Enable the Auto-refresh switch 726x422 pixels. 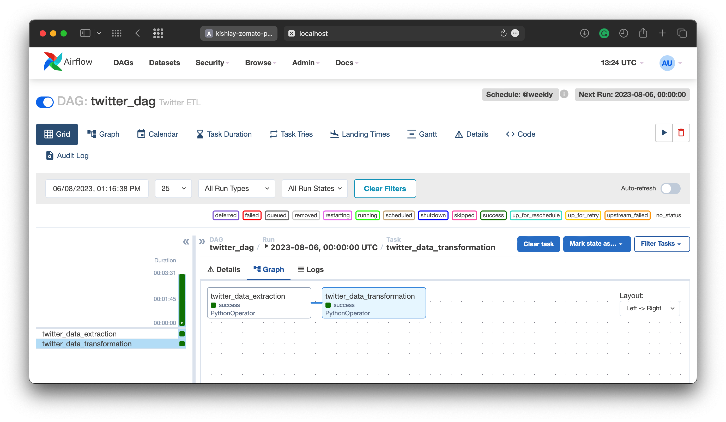tap(670, 188)
